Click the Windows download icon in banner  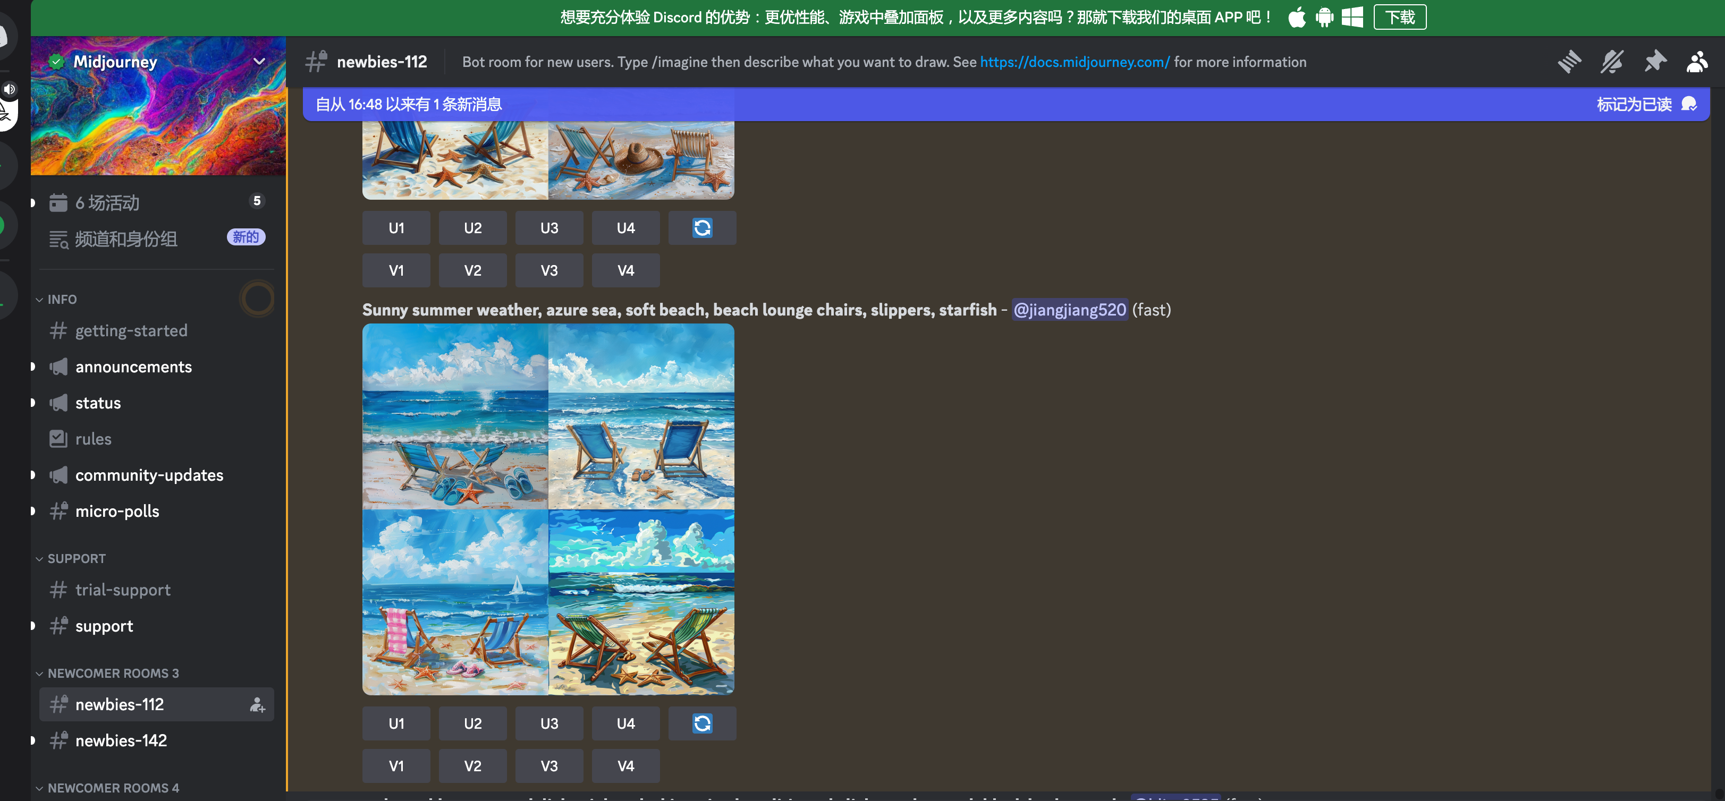coord(1352,18)
